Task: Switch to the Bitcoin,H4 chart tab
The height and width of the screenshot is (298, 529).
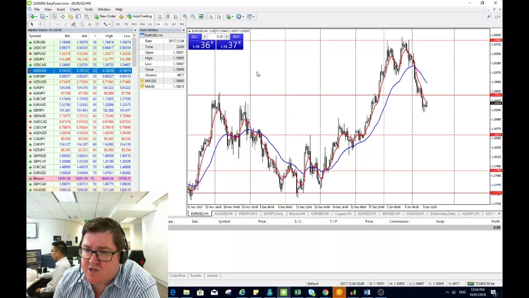Action: [297, 214]
